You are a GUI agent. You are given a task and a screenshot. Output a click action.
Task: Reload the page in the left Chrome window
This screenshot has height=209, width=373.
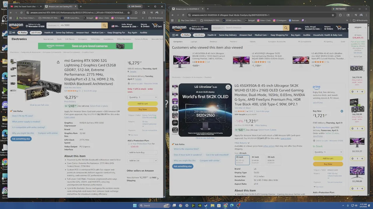(x=21, y=12)
